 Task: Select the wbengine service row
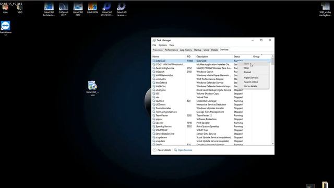[x=211, y=90]
